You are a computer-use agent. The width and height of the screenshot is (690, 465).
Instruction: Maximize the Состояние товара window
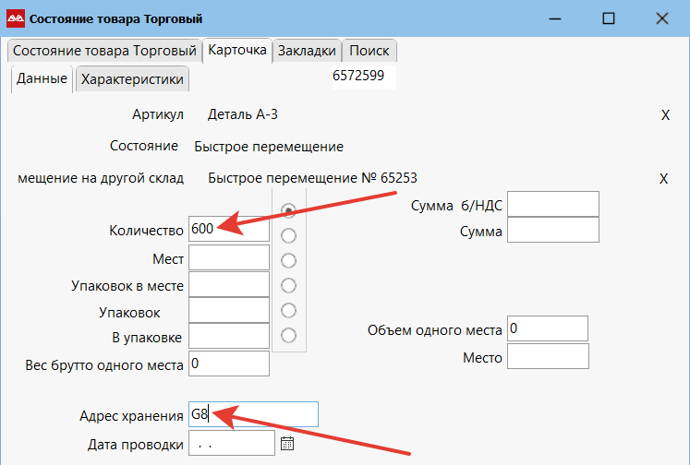608,18
